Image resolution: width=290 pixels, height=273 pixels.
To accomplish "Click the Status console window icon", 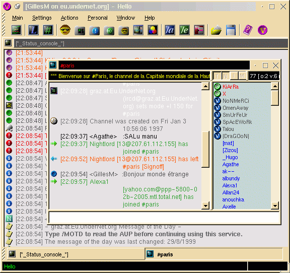I will tap(8, 43).
